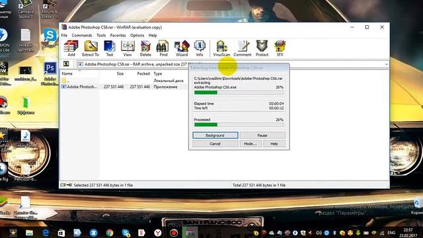Switch to WinRAR taskbar button
This screenshot has height=238, width=423.
tap(190, 233)
